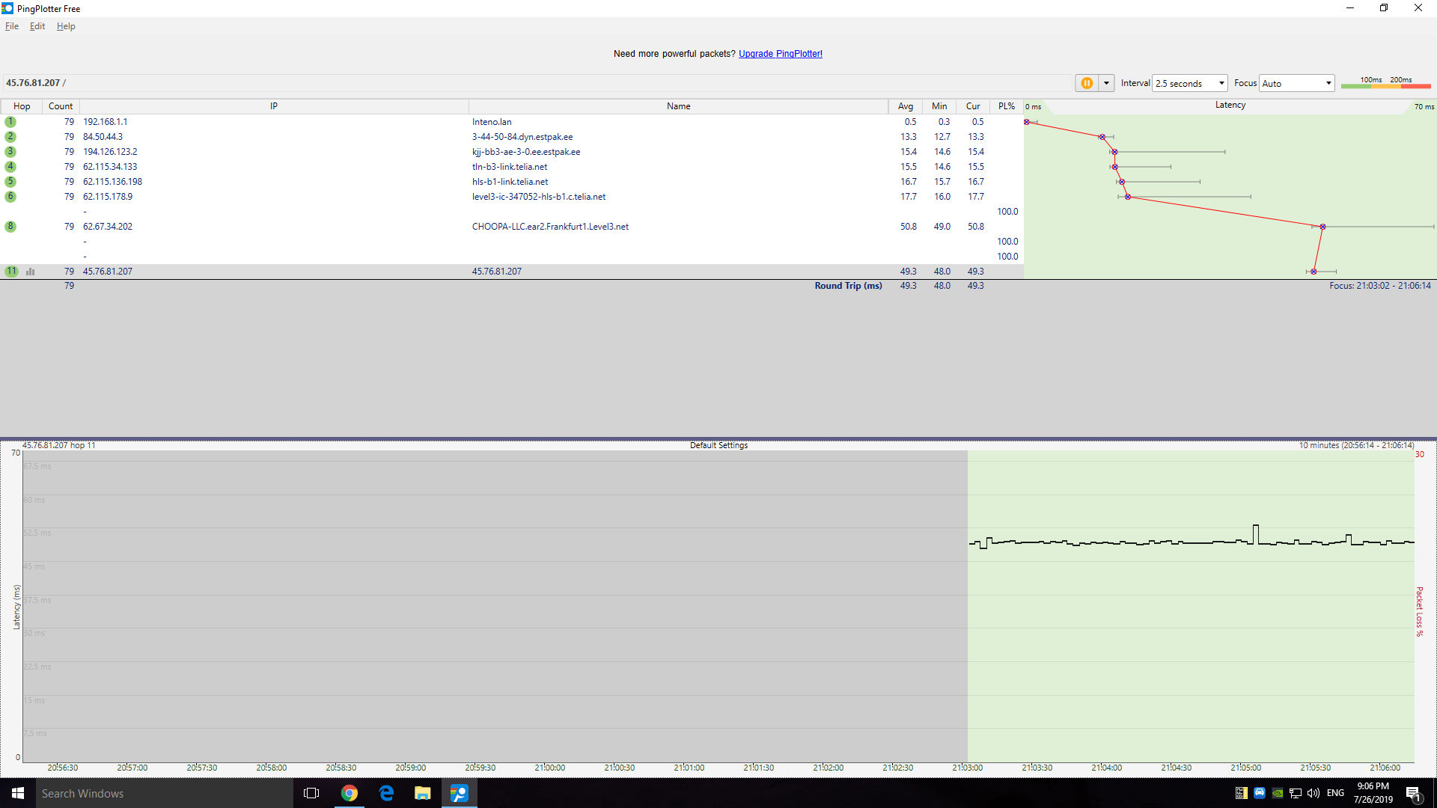The height and width of the screenshot is (808, 1437).
Task: Open the Interval 2.5 seconds dropdown
Action: coord(1190,83)
